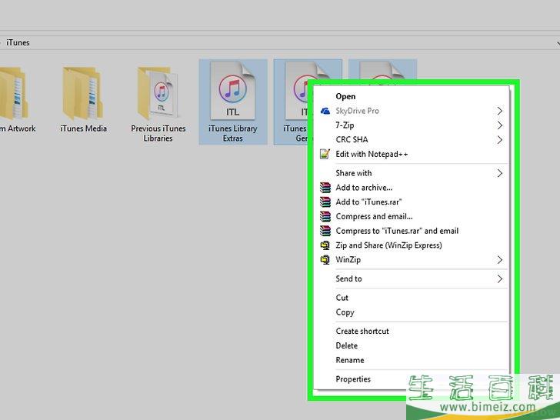Open the iTunes Media folder
560x420 pixels.
pyautogui.click(x=83, y=95)
